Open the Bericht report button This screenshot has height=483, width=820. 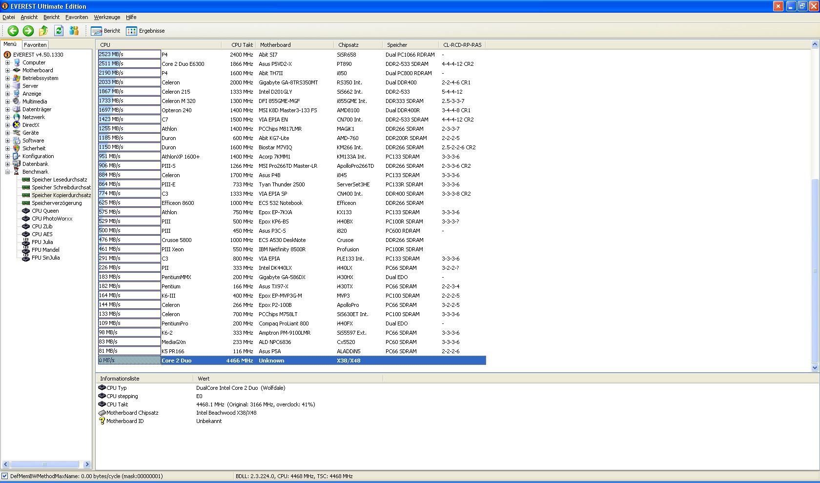(105, 31)
